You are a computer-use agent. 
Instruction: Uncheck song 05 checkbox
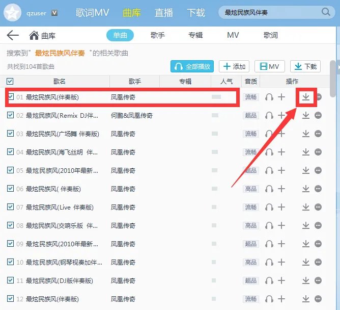10,170
